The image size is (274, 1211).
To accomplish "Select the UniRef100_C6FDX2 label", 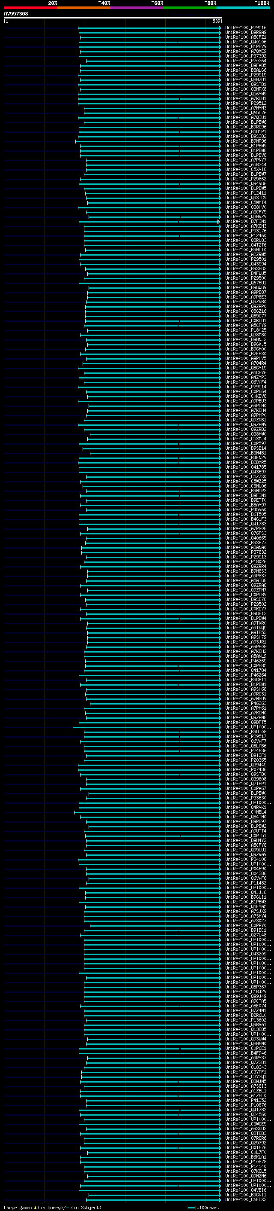I will point(245,1199).
